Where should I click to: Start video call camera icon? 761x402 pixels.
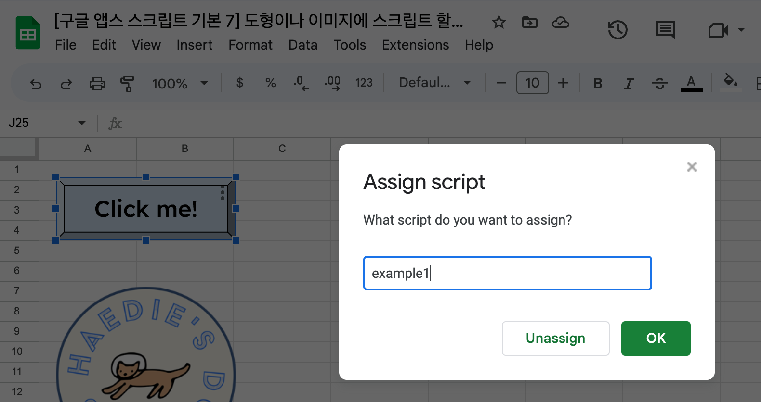coord(718,30)
